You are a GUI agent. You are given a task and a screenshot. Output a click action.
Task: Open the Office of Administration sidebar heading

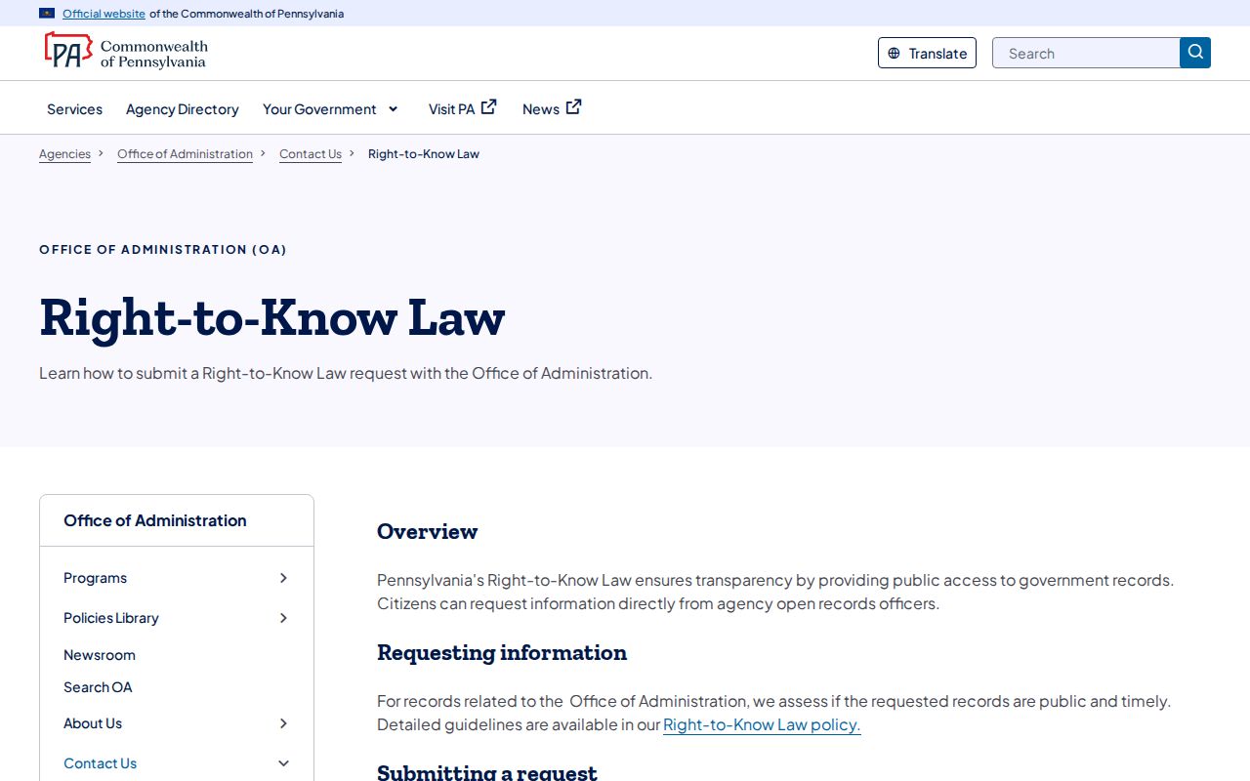[x=155, y=520]
